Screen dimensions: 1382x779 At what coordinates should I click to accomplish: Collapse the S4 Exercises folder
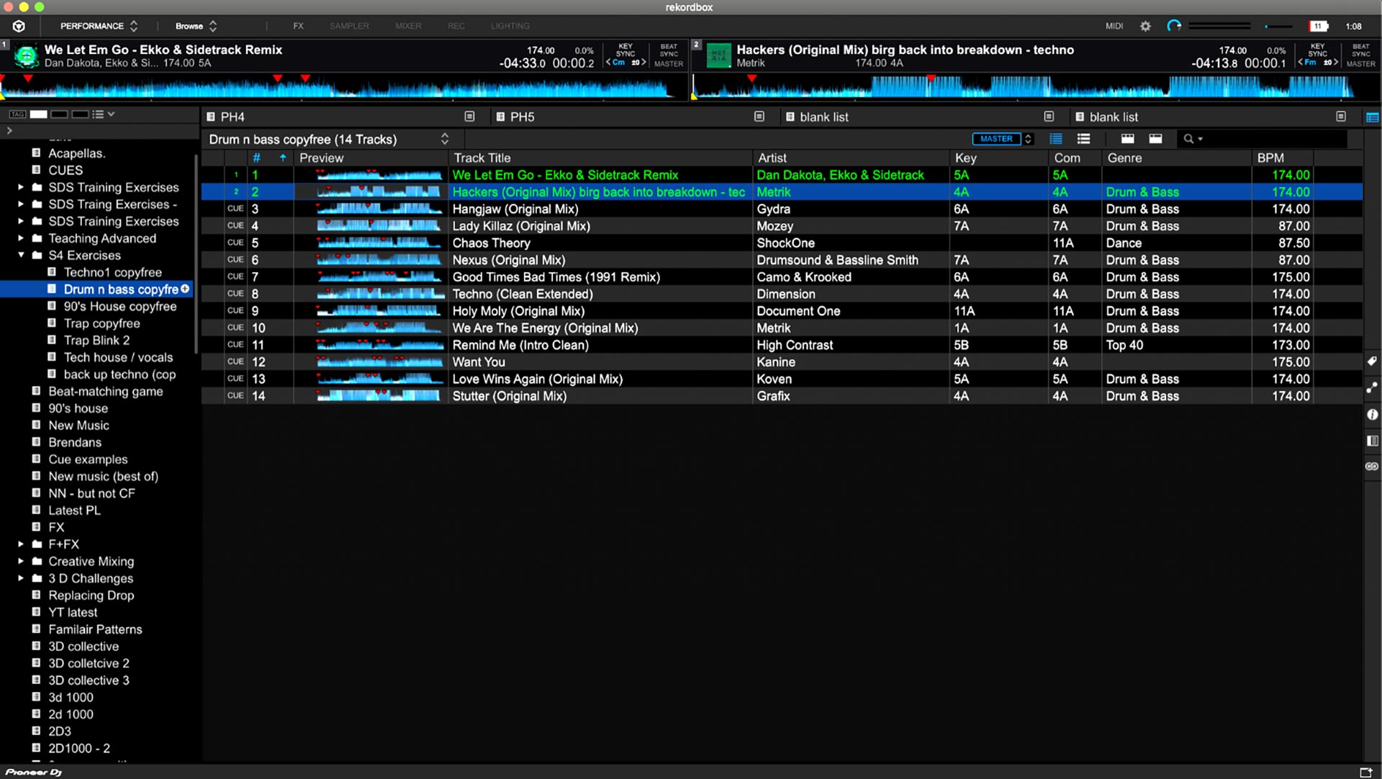(x=21, y=255)
